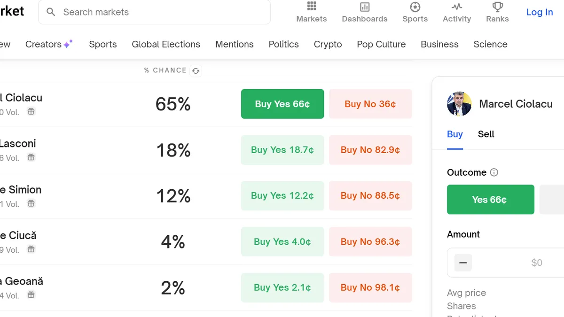
Task: Open the Markets grid icon
Action: click(x=312, y=7)
